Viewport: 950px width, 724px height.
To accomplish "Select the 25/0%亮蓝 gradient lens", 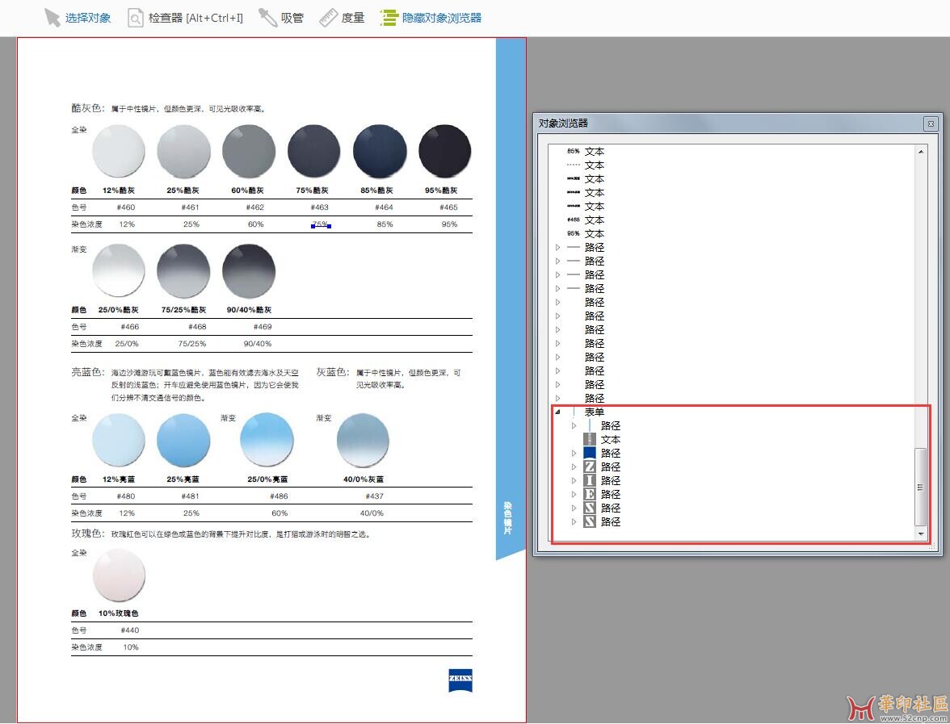I will click(267, 440).
